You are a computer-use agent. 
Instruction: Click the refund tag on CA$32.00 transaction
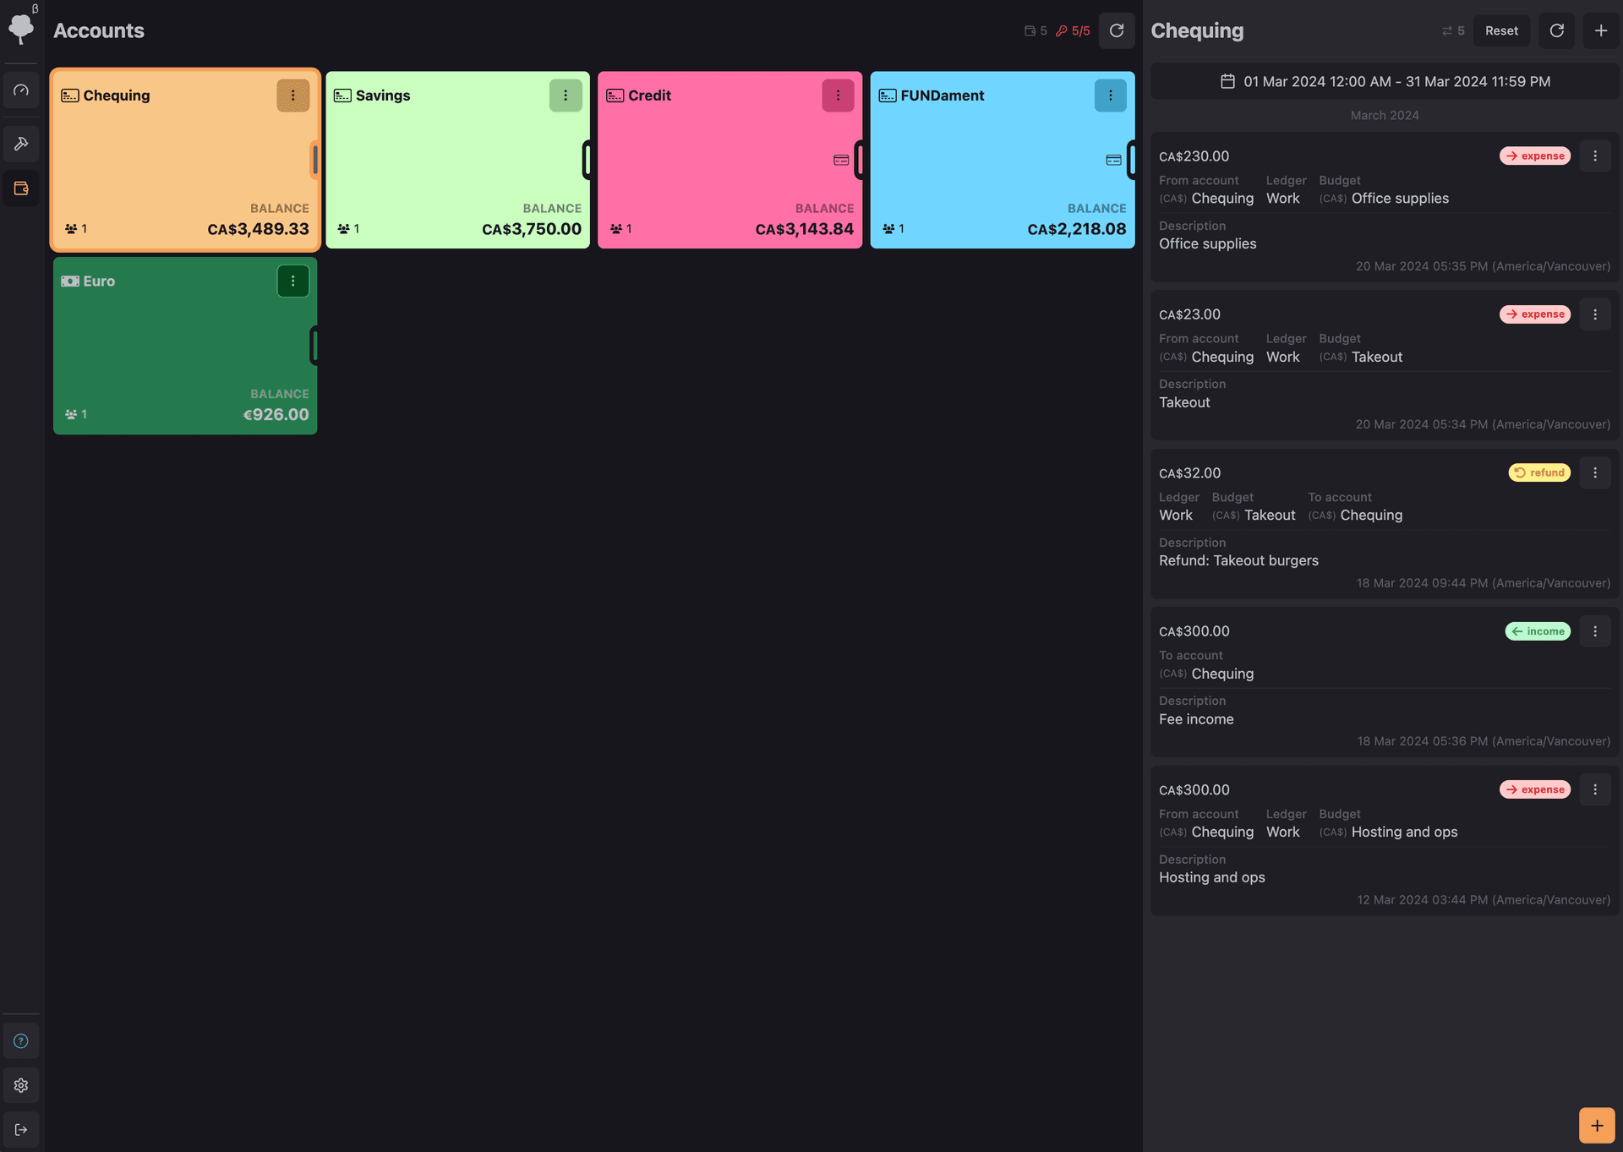(x=1539, y=472)
